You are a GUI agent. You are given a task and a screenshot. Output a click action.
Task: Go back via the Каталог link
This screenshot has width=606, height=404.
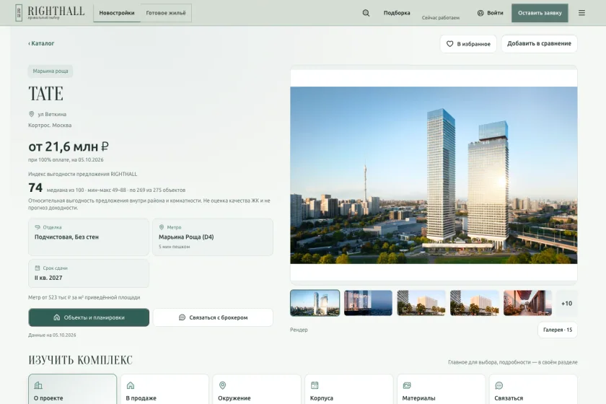pyautogui.click(x=41, y=43)
